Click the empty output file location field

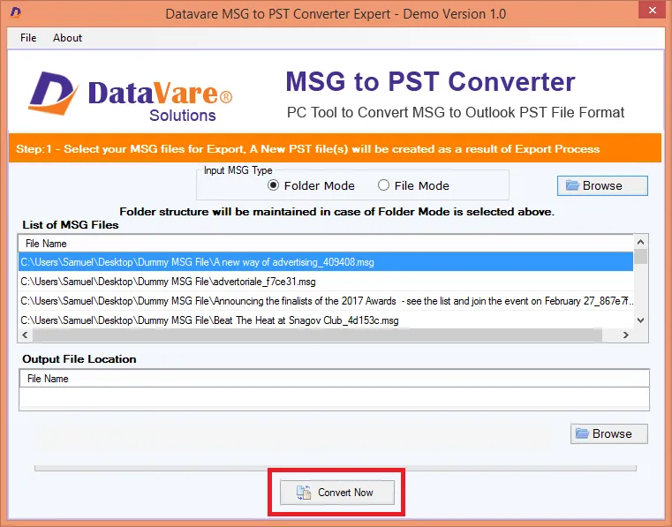click(335, 397)
